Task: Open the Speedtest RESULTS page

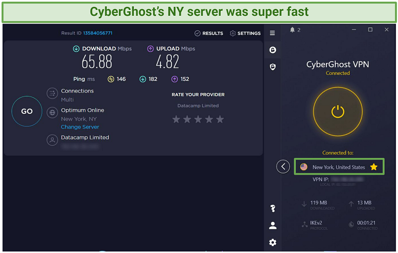Action: click(209, 33)
